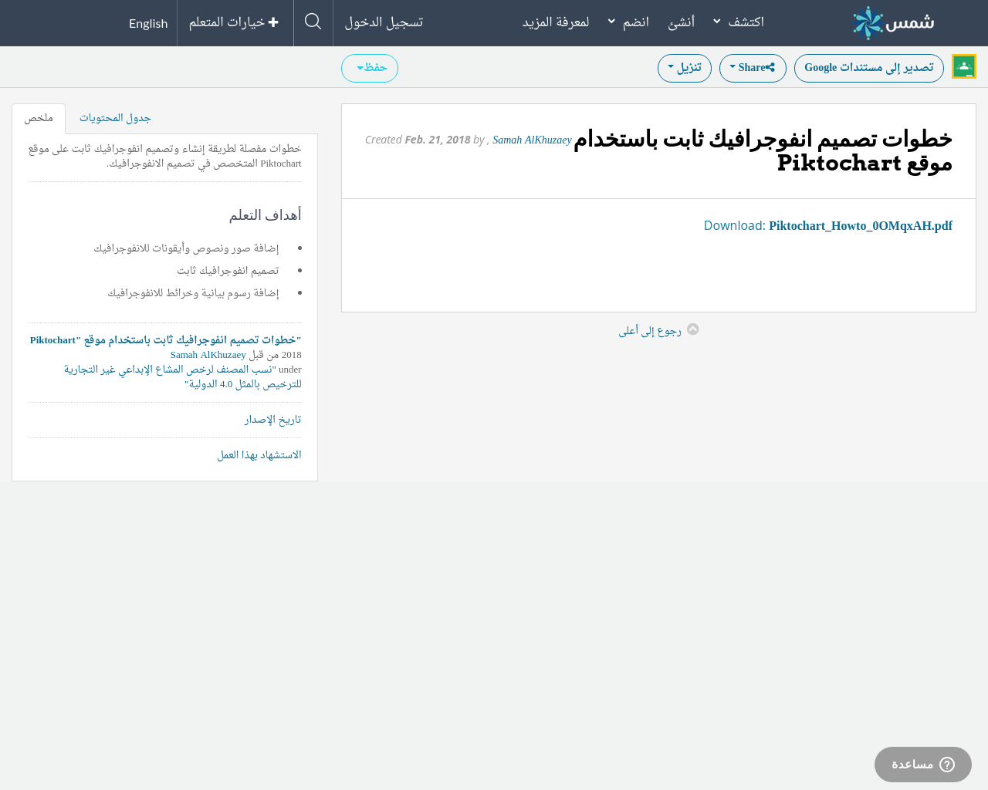Click أنشئ in the navigation bar
The width and height of the screenshot is (988, 790).
(681, 22)
